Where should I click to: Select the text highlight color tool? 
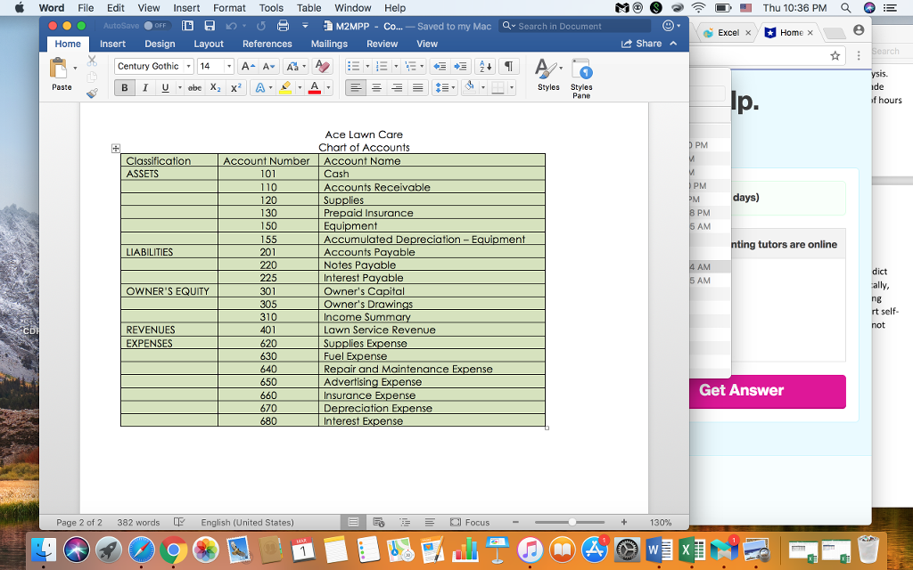pyautogui.click(x=287, y=87)
